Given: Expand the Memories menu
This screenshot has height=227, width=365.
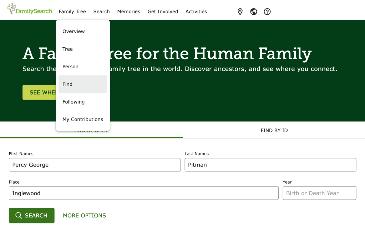Looking at the screenshot, I should point(128,12).
